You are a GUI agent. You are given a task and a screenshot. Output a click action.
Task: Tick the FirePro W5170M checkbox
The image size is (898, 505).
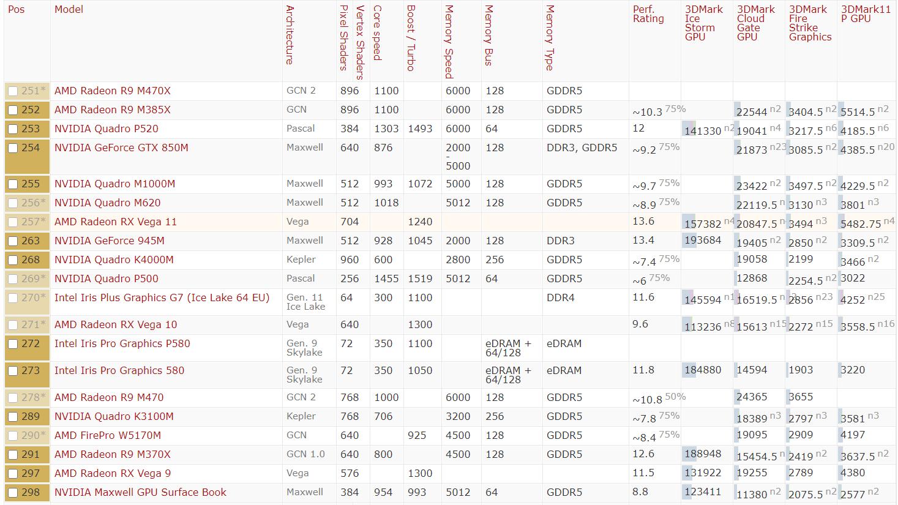click(x=13, y=436)
